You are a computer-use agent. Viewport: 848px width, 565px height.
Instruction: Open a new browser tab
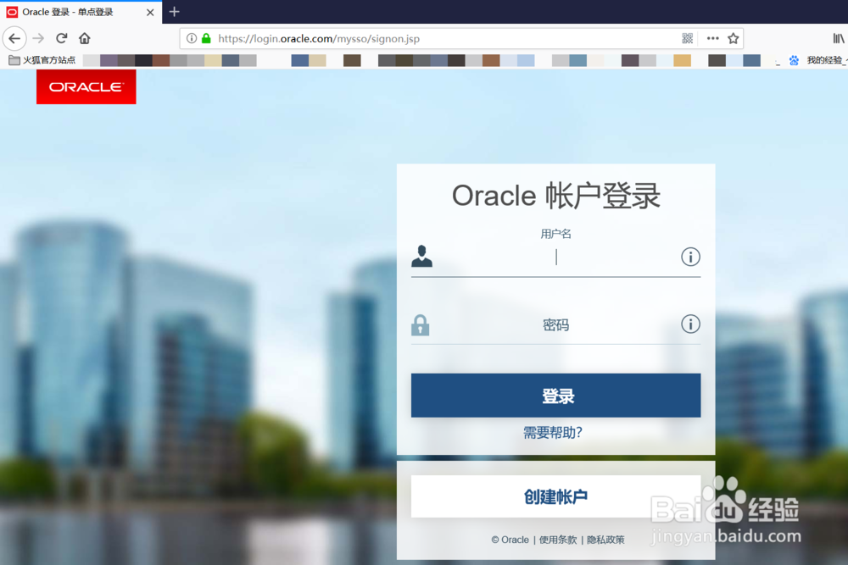(174, 11)
